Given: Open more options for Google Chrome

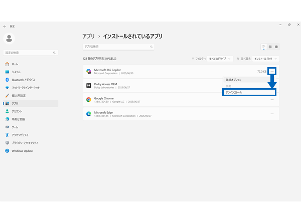Looking at the screenshot, I should point(272,100).
